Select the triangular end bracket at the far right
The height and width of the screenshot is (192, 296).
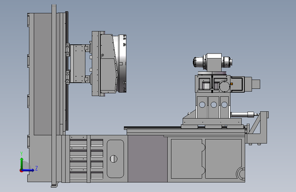[x=258, y=127]
